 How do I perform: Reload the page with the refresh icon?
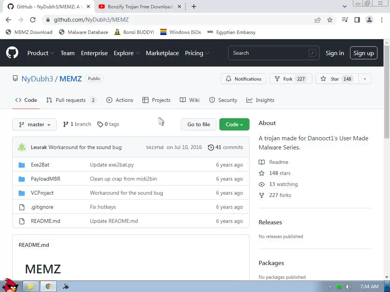click(33, 20)
